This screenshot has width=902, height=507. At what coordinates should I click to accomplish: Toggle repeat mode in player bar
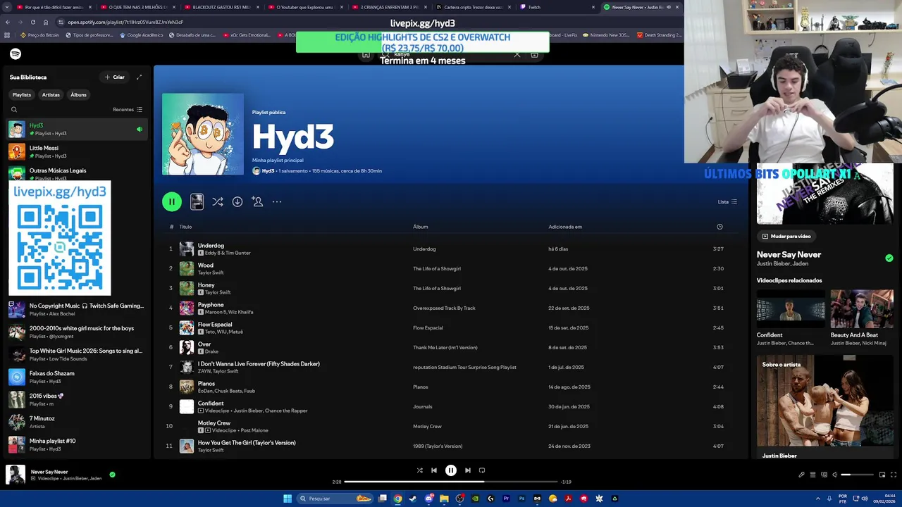[482, 470]
